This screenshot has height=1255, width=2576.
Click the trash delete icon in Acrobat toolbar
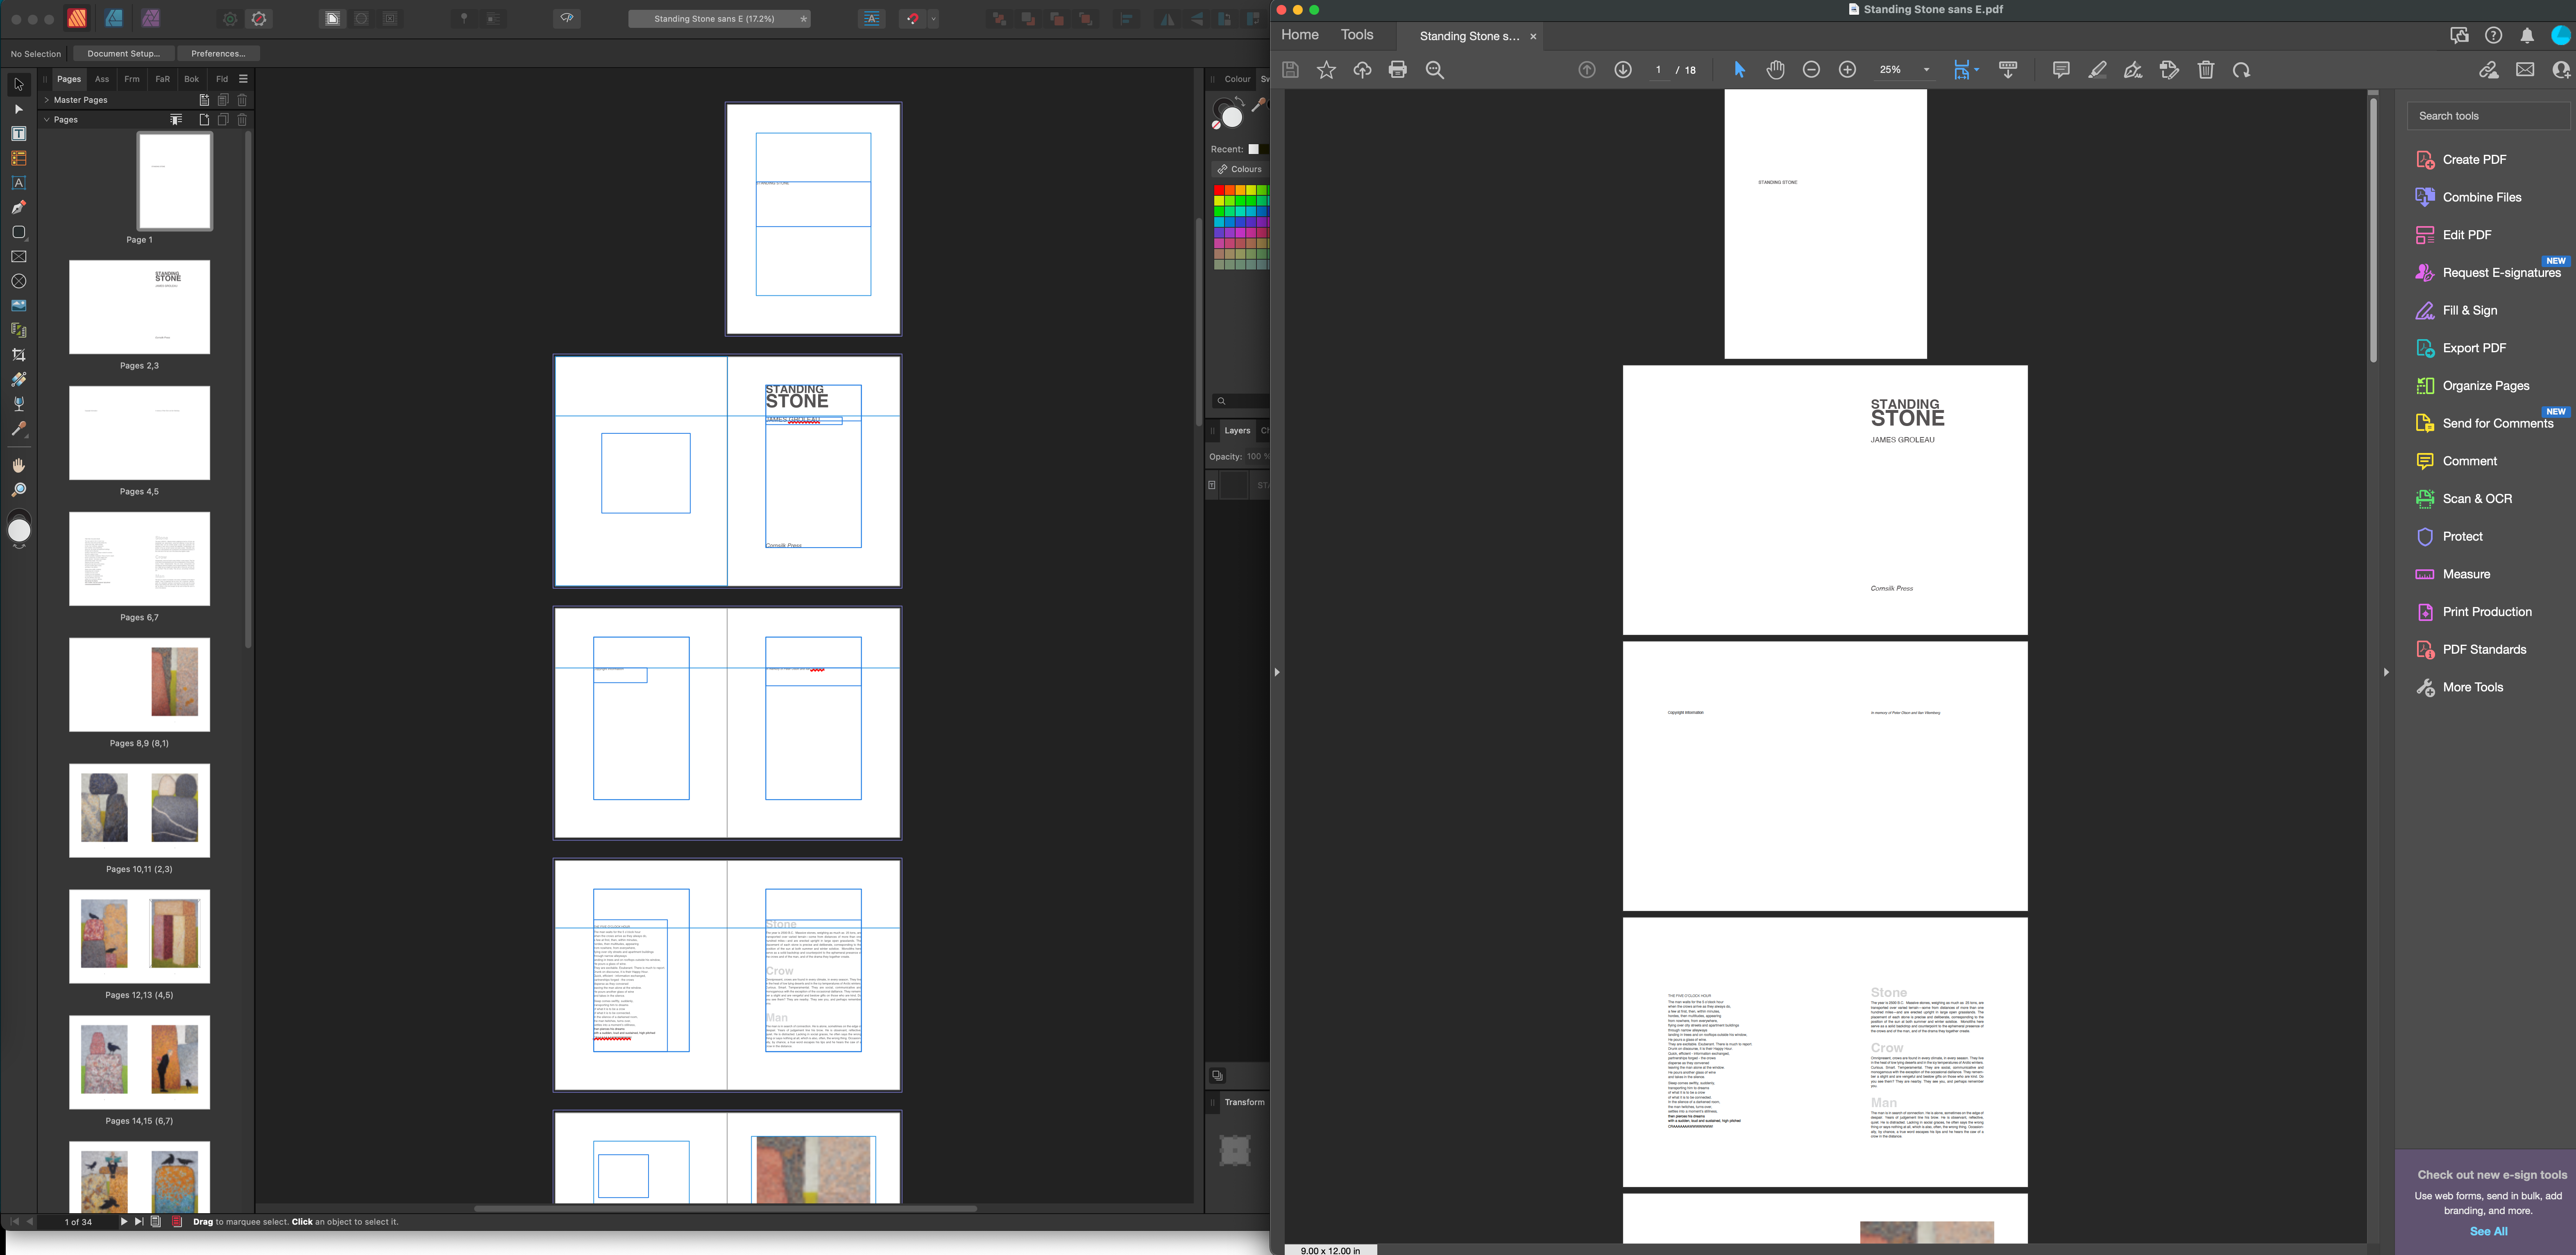pyautogui.click(x=2206, y=70)
